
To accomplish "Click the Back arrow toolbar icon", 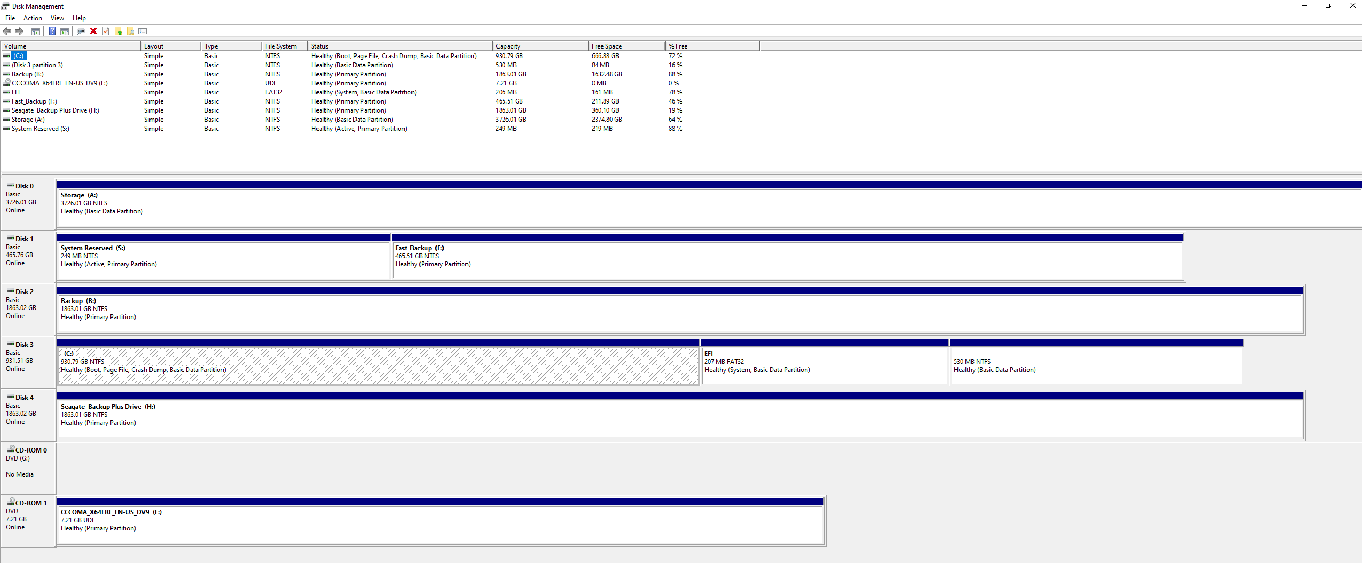I will point(7,31).
